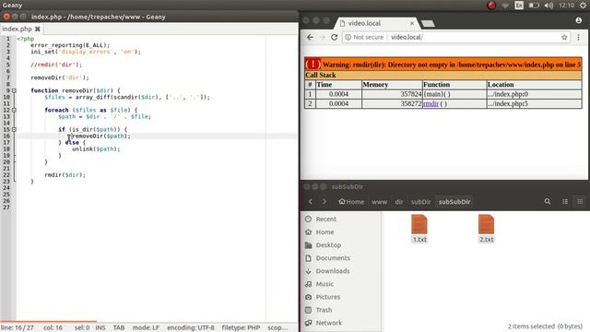Open the battery indicator
The image size is (590, 332).
534,6
